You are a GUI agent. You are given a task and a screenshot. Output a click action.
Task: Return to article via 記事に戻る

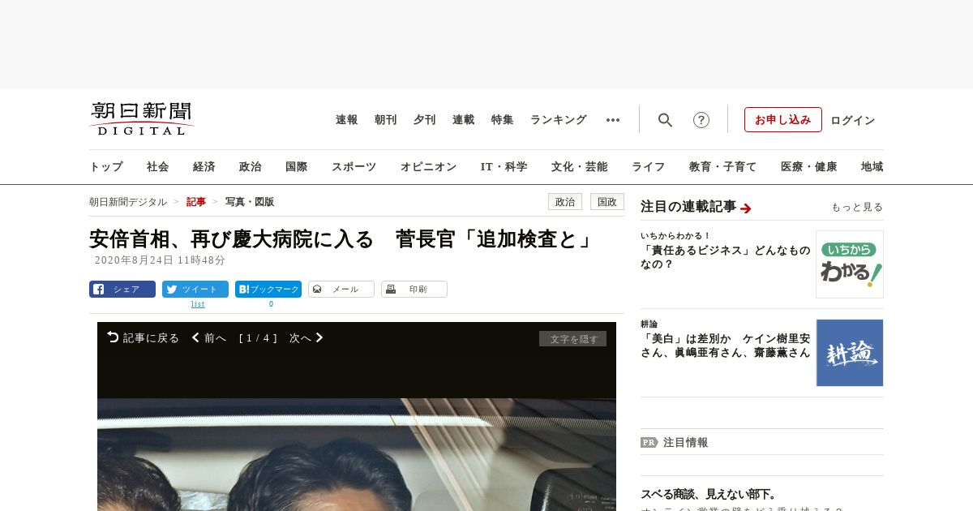pos(143,337)
